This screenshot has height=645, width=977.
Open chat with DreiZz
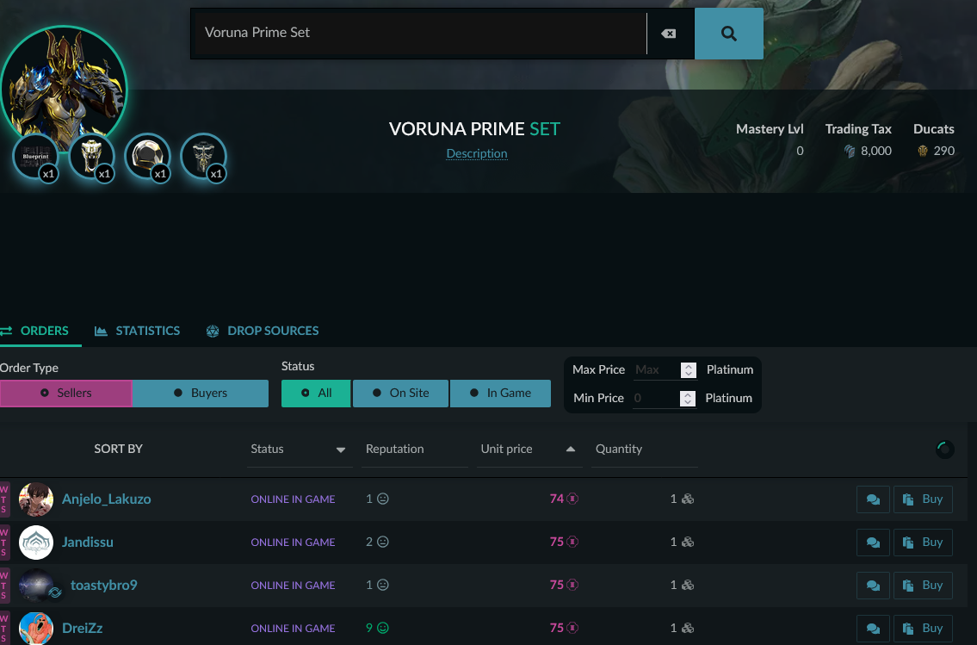(873, 628)
